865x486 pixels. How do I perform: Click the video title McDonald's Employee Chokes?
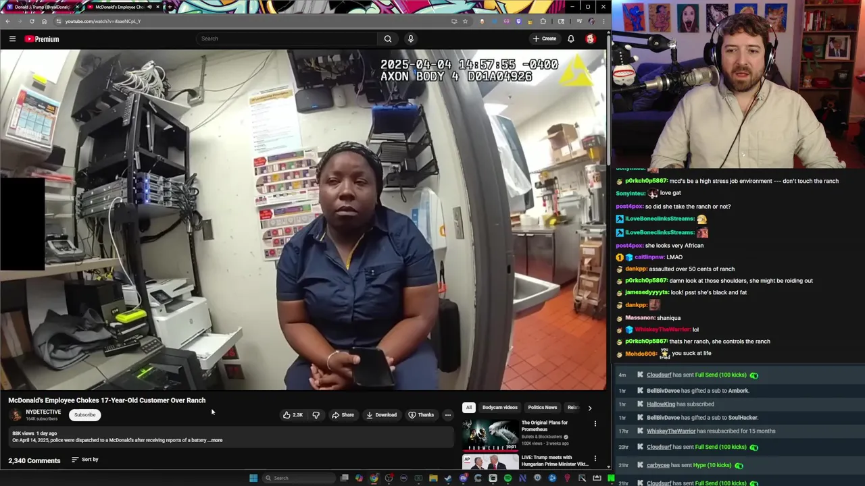[107, 400]
